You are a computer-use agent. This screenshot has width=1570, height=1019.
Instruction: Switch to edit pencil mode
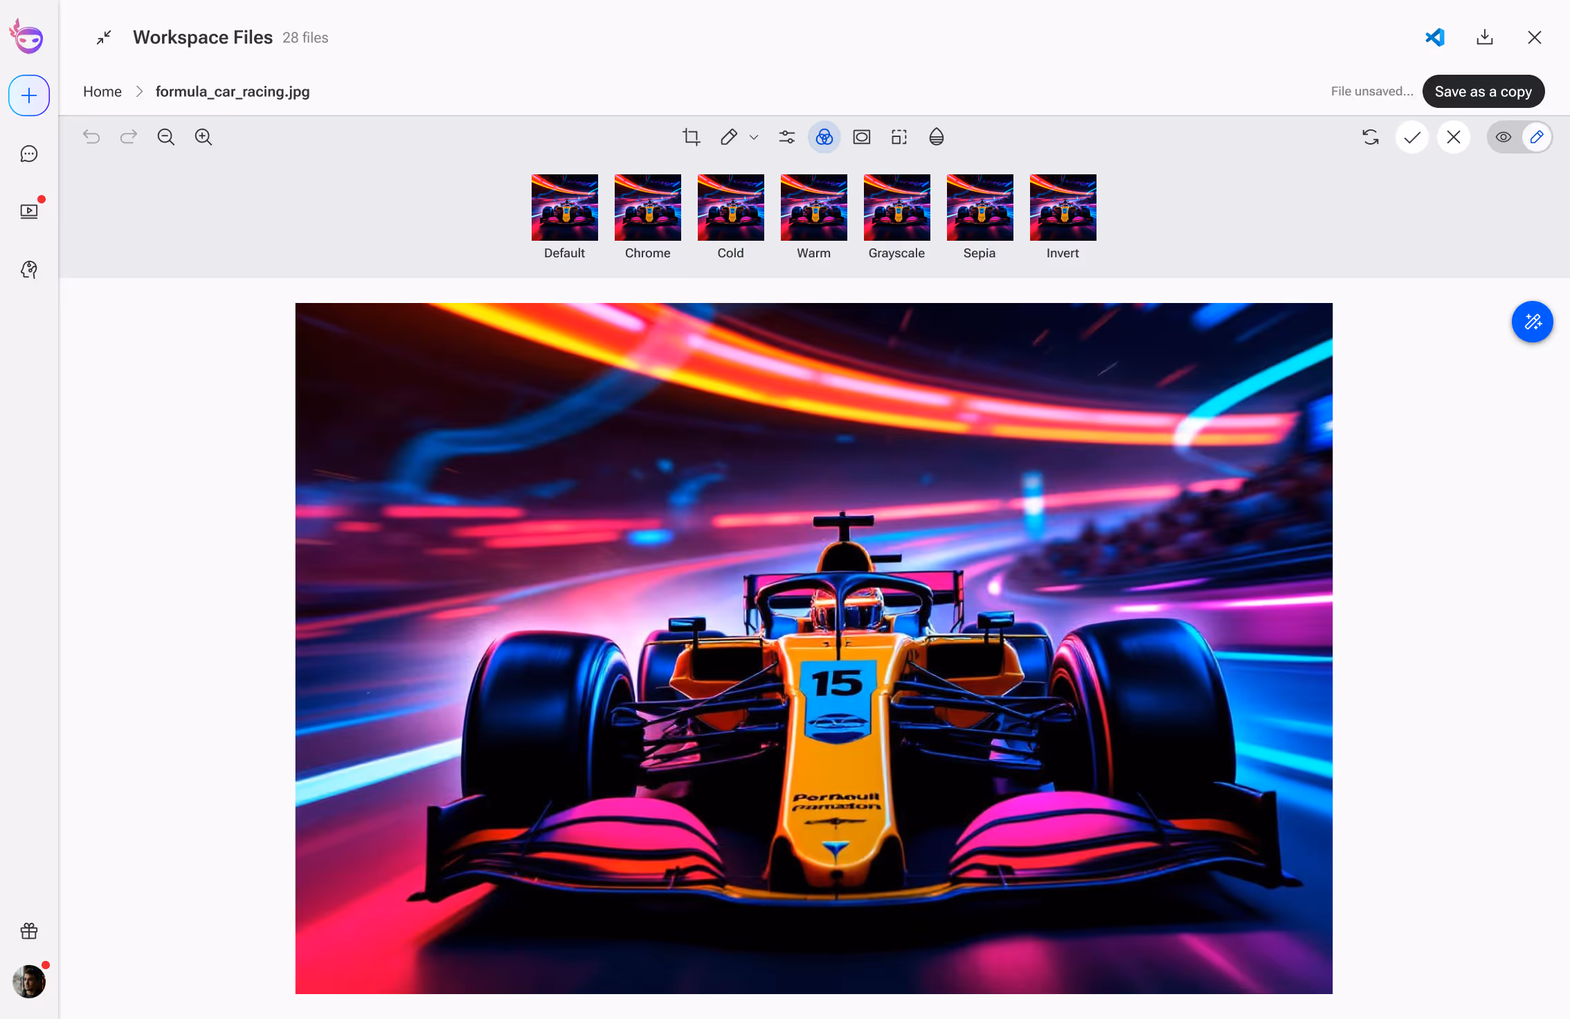(x=1536, y=137)
